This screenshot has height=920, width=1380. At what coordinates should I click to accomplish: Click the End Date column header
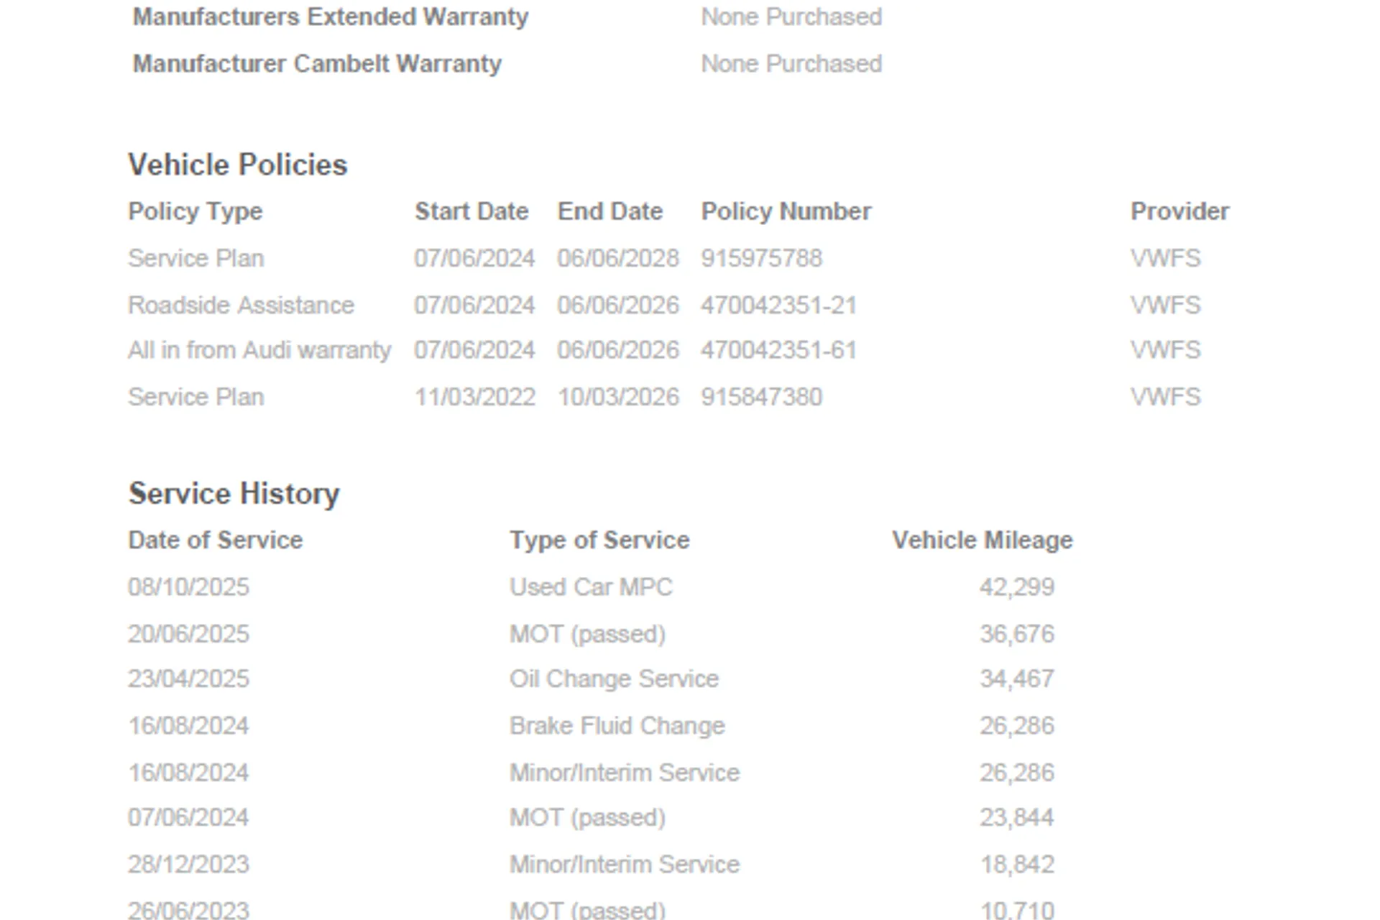[609, 211]
